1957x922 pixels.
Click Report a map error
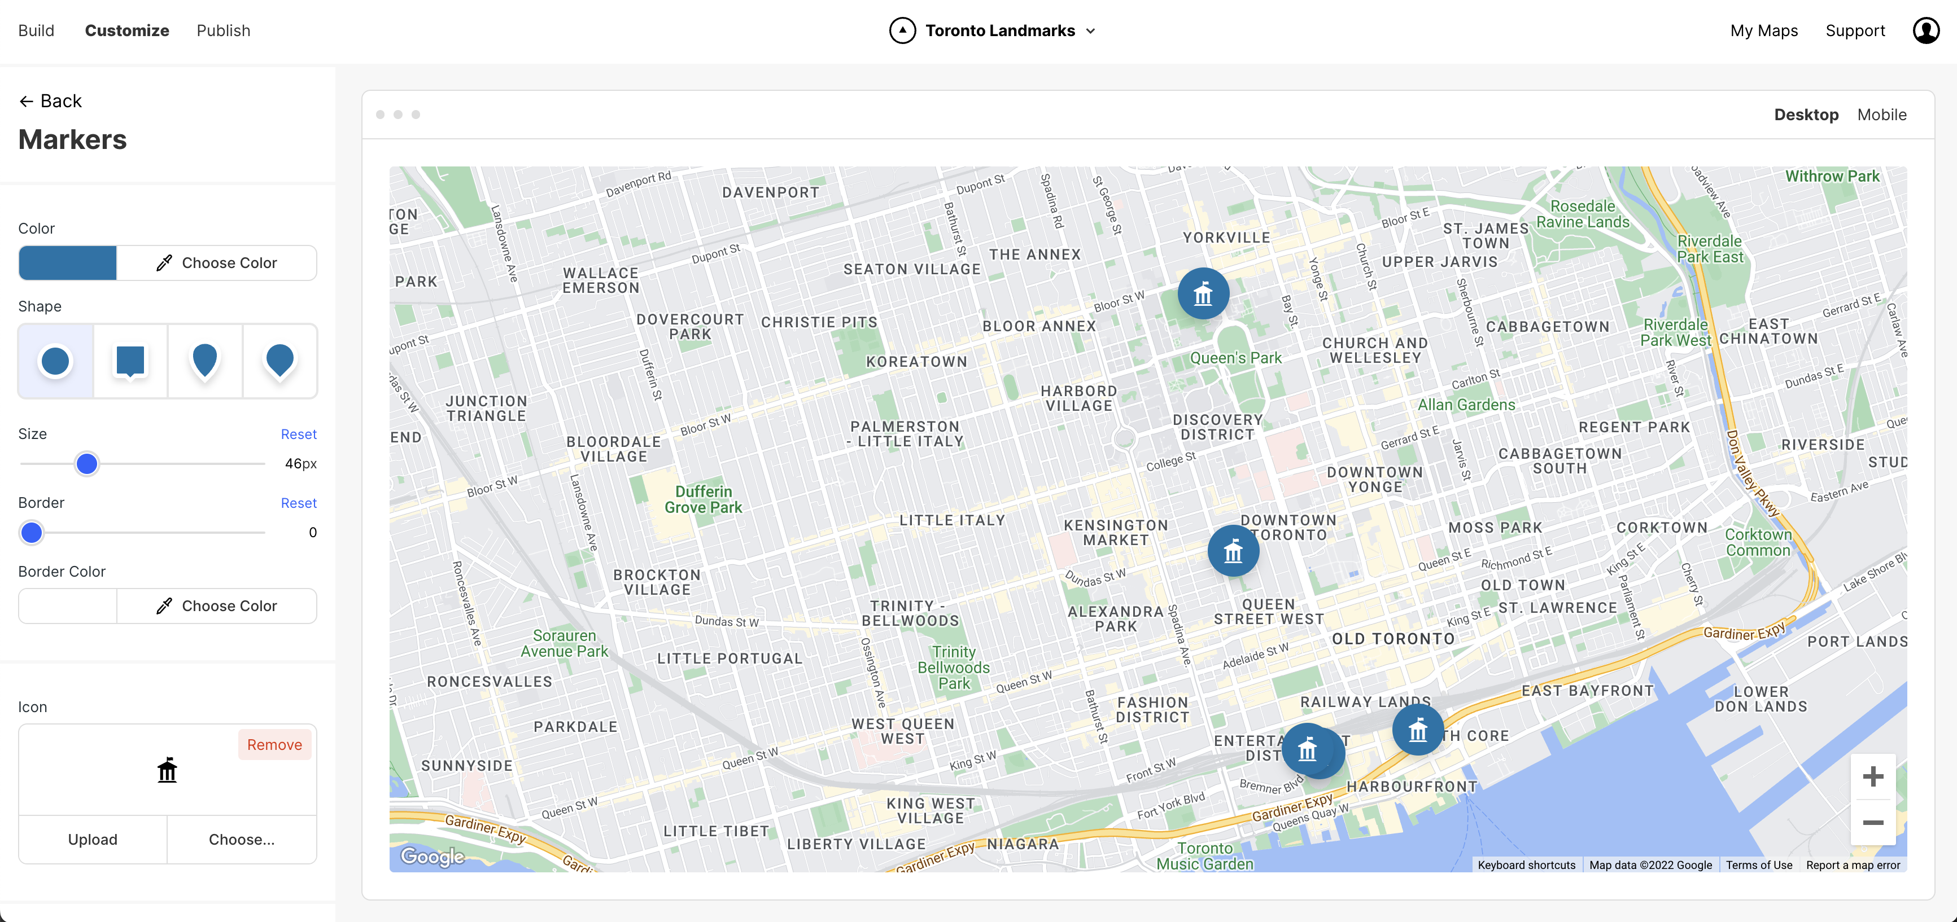tap(1853, 865)
